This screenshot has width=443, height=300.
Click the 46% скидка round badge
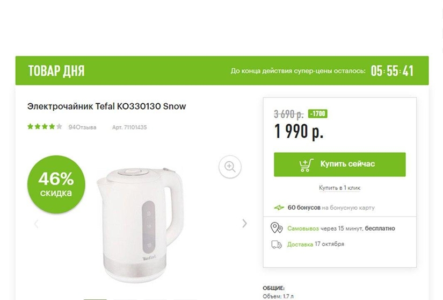coord(56,184)
